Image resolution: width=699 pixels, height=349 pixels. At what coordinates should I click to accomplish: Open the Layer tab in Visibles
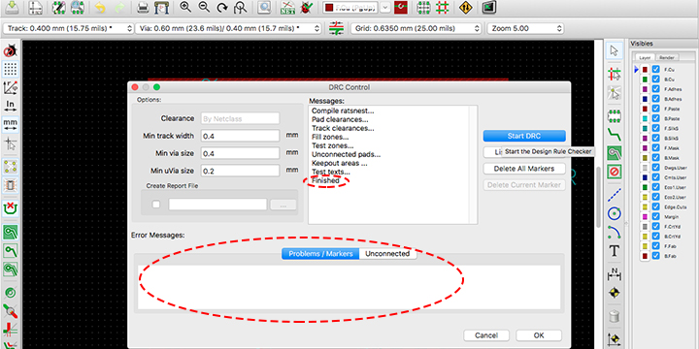coord(645,57)
